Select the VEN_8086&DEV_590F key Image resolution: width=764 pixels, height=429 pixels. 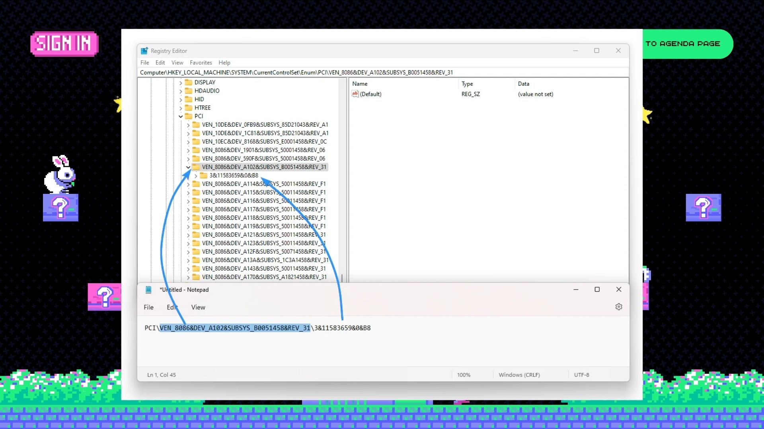click(x=263, y=158)
